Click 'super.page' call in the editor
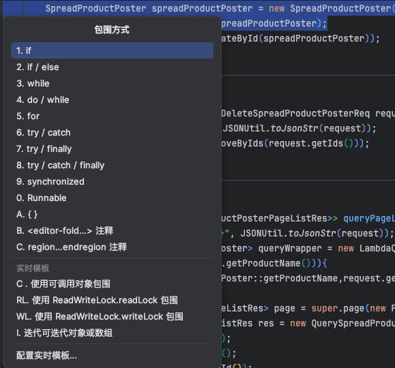Screen dimensions: 395x368 pyautogui.click(x=338, y=308)
